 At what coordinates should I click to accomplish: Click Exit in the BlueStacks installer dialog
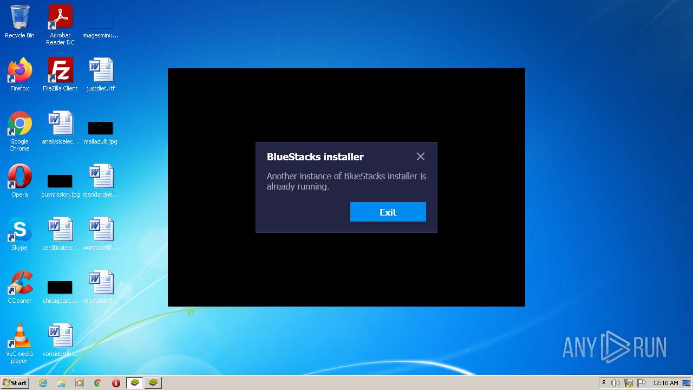pos(388,212)
